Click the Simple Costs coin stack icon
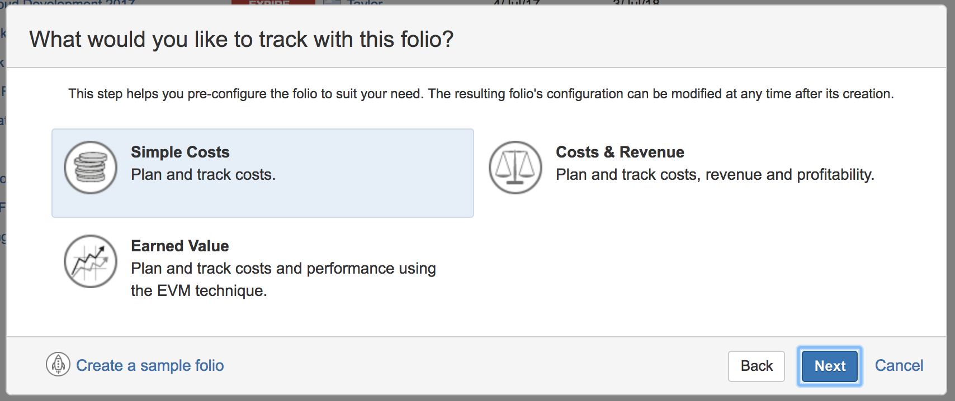Image resolution: width=955 pixels, height=401 pixels. point(91,168)
